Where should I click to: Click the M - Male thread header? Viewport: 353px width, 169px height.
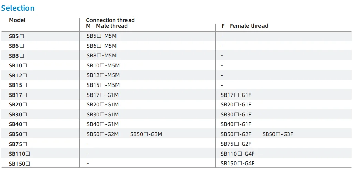click(x=107, y=26)
